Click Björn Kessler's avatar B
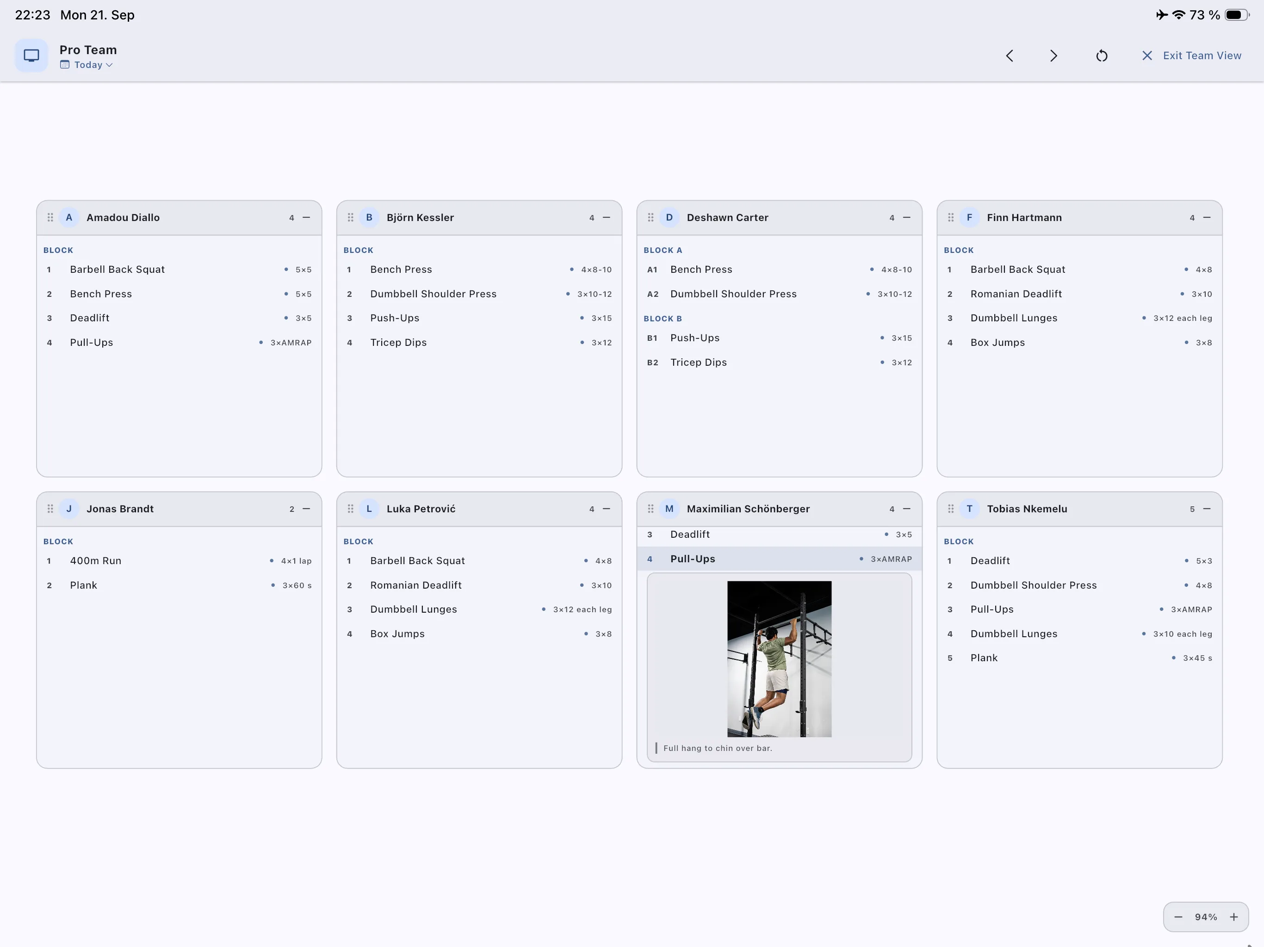The image size is (1264, 947). tap(369, 218)
